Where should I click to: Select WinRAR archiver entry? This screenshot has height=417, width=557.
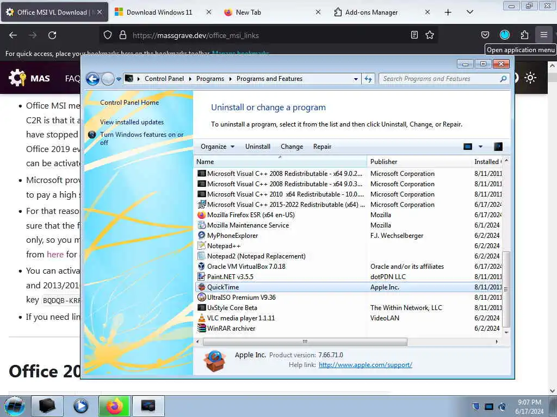point(349,328)
